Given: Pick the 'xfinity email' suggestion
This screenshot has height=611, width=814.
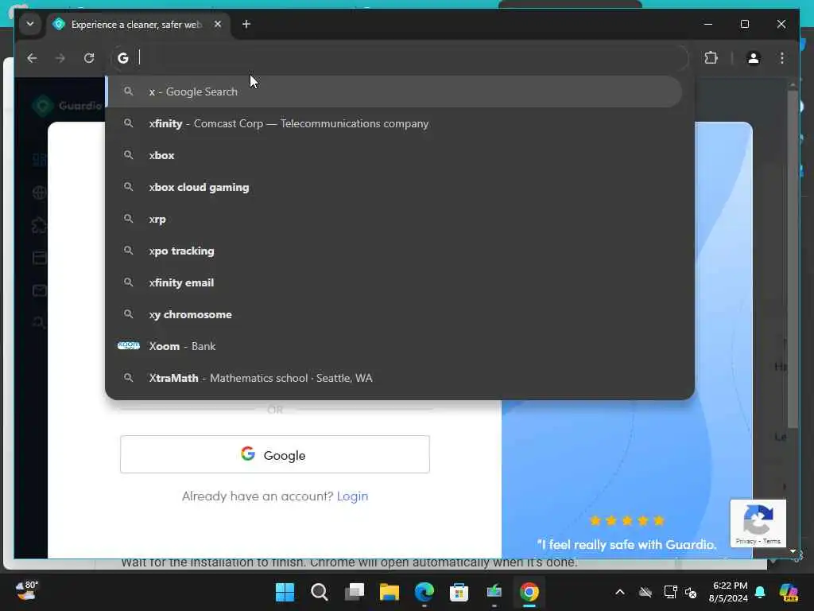Looking at the screenshot, I should 394,282.
